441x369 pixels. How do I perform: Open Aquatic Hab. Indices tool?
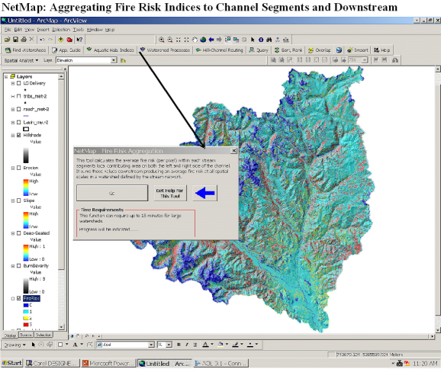110,50
